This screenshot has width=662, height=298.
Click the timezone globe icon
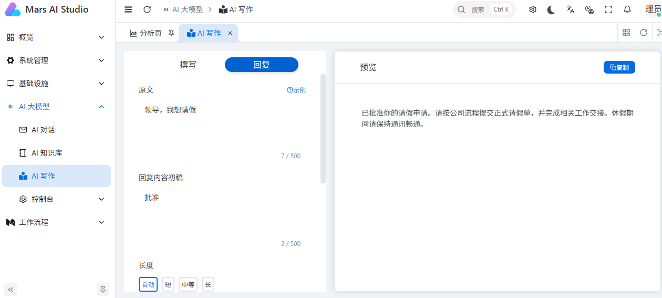click(x=589, y=9)
